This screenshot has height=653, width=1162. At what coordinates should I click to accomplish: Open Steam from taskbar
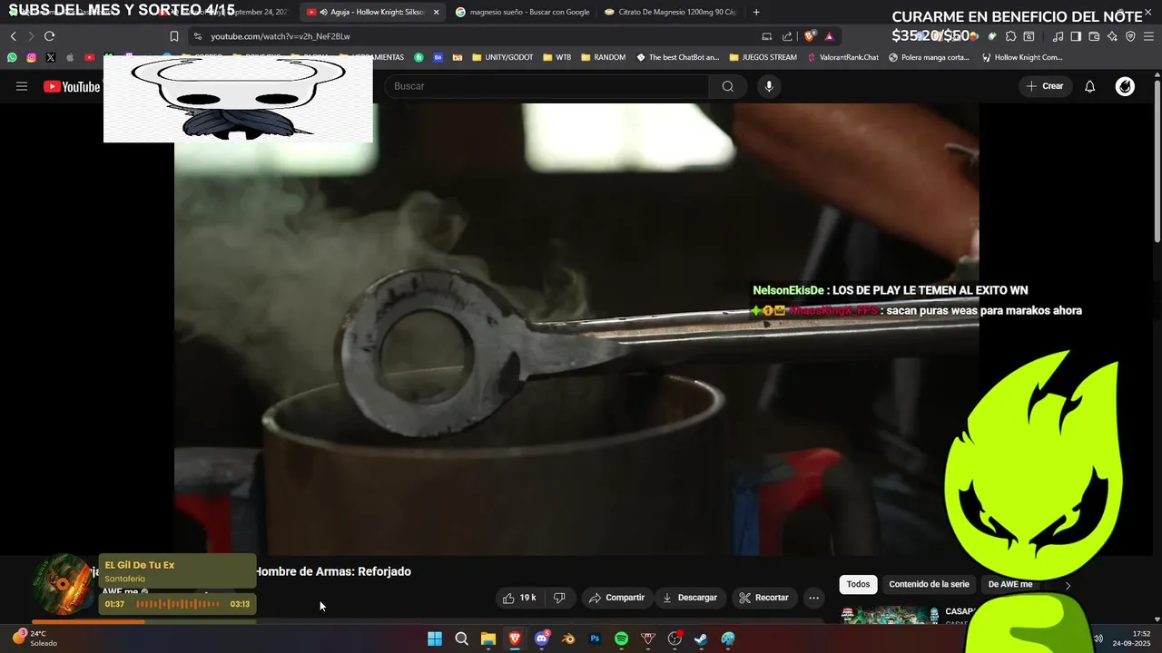coord(701,638)
